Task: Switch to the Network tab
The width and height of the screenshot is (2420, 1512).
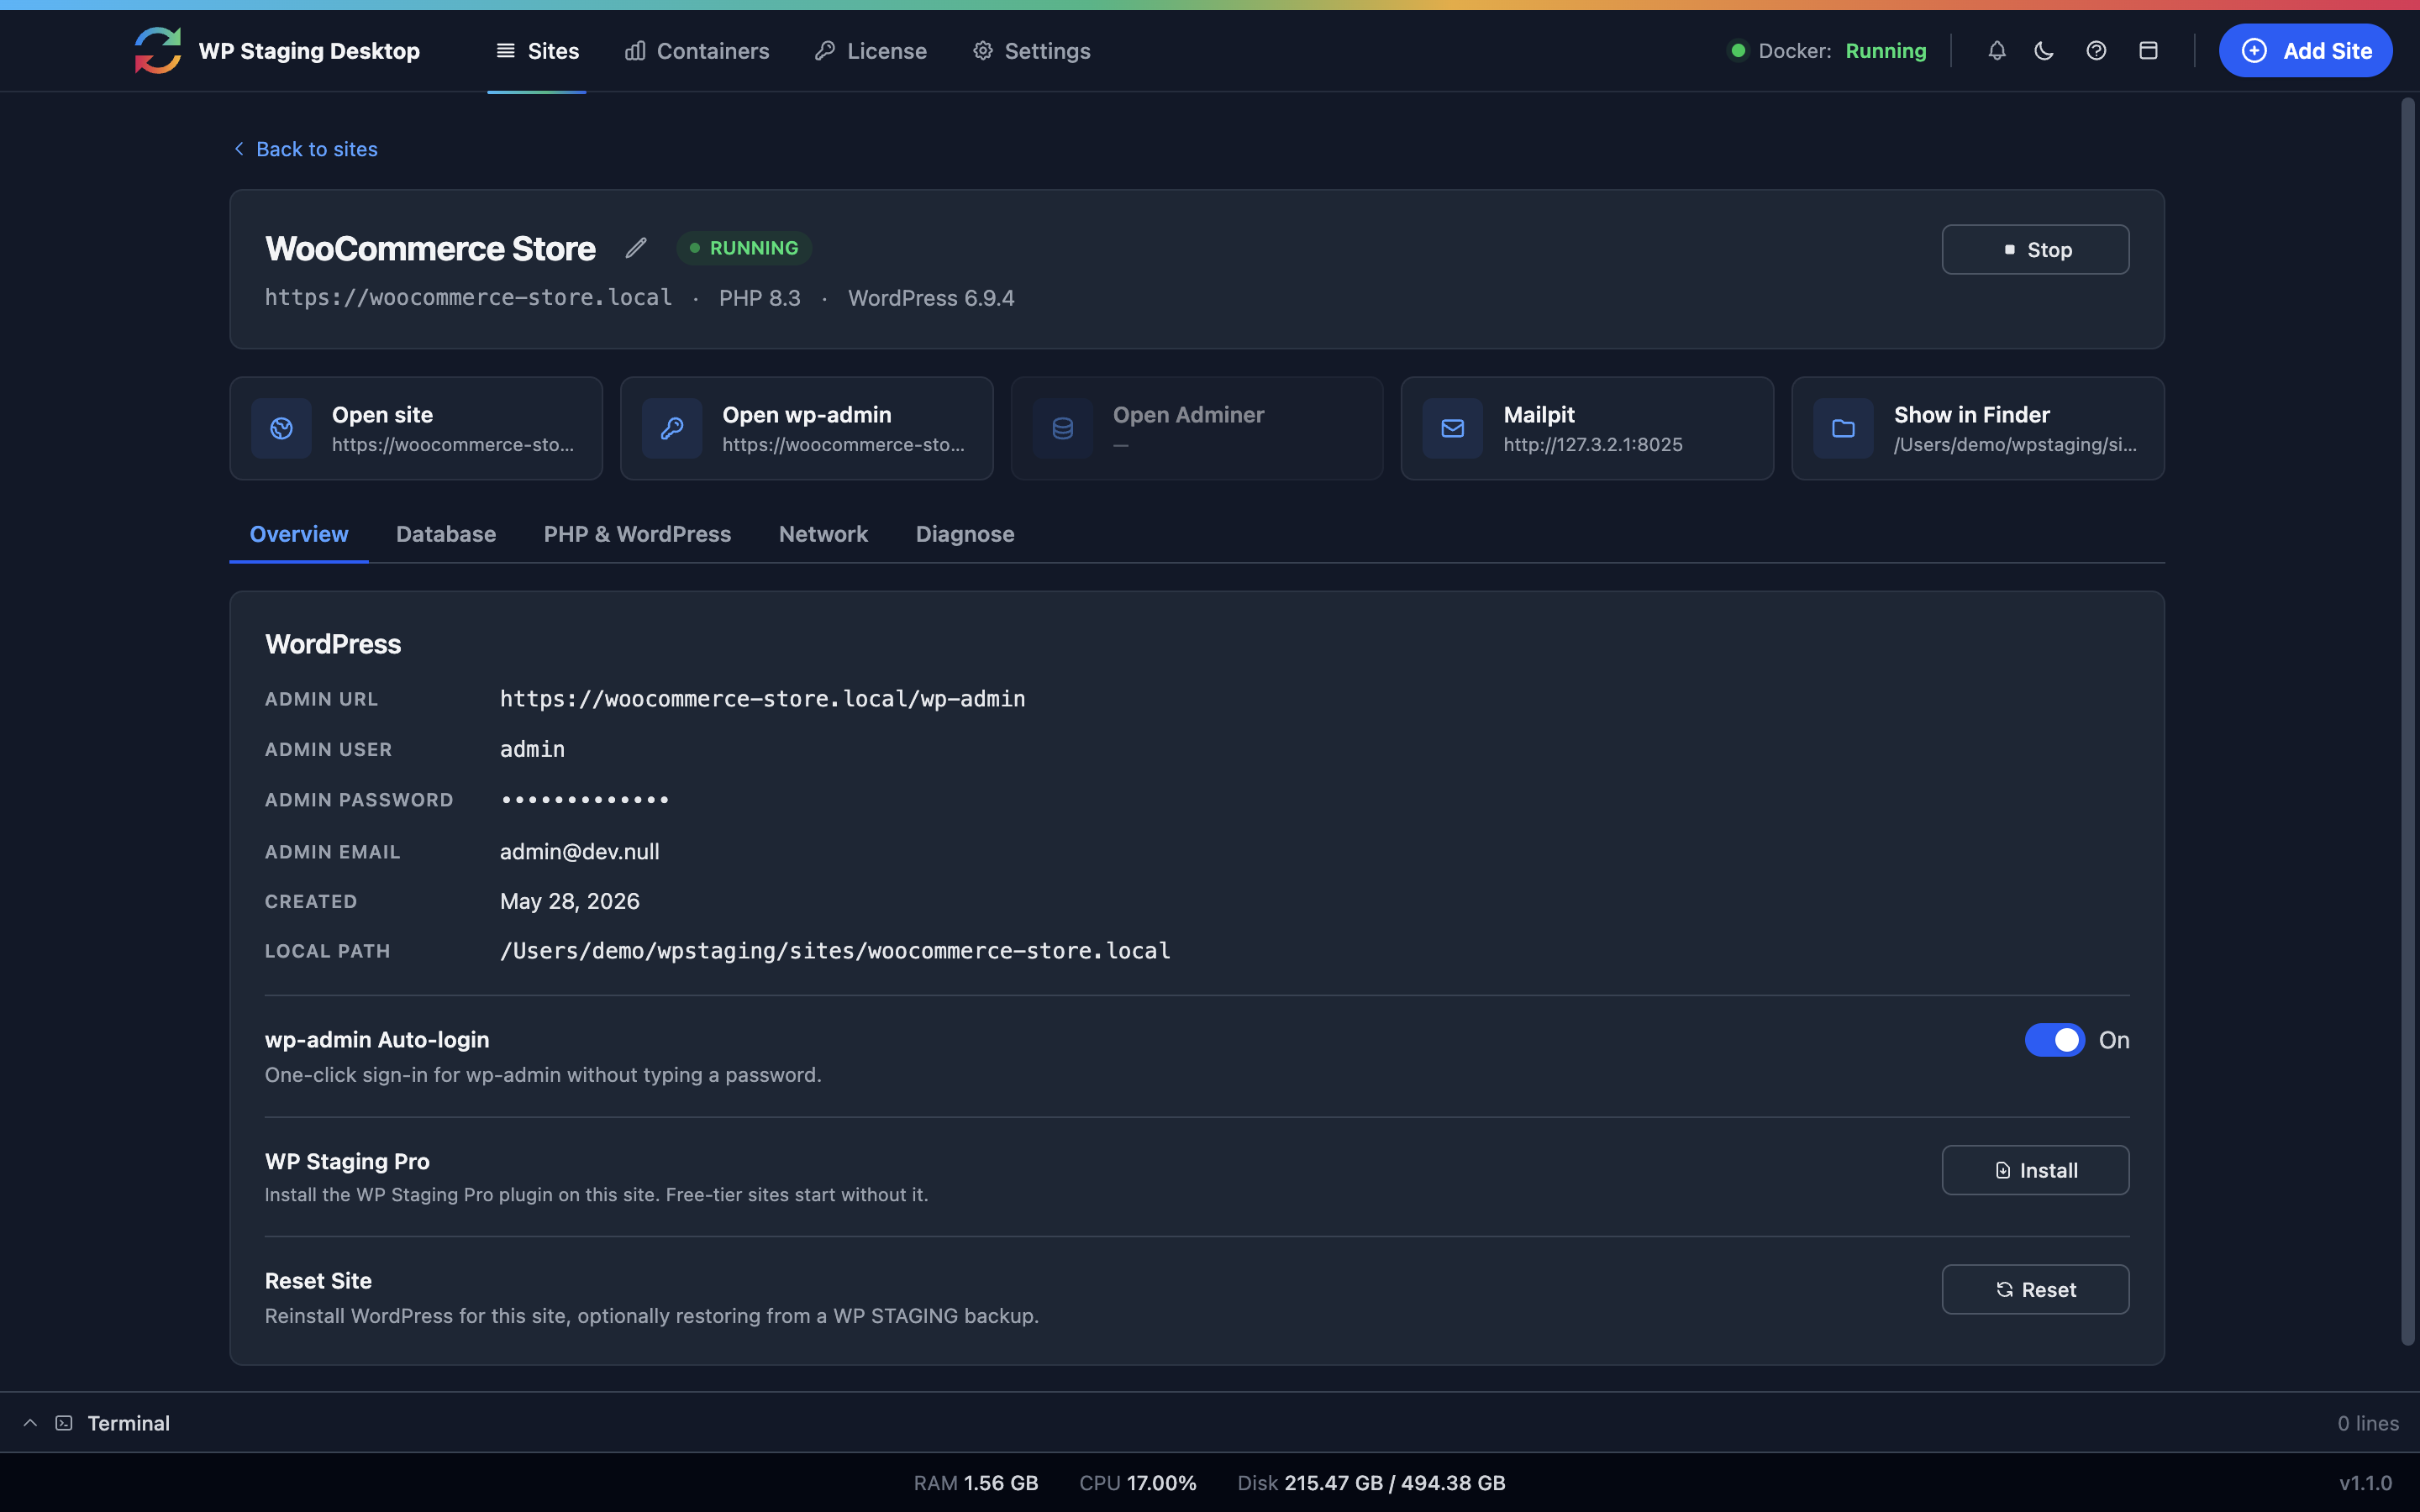Action: (x=823, y=534)
